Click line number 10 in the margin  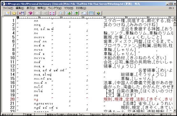pos(12,58)
